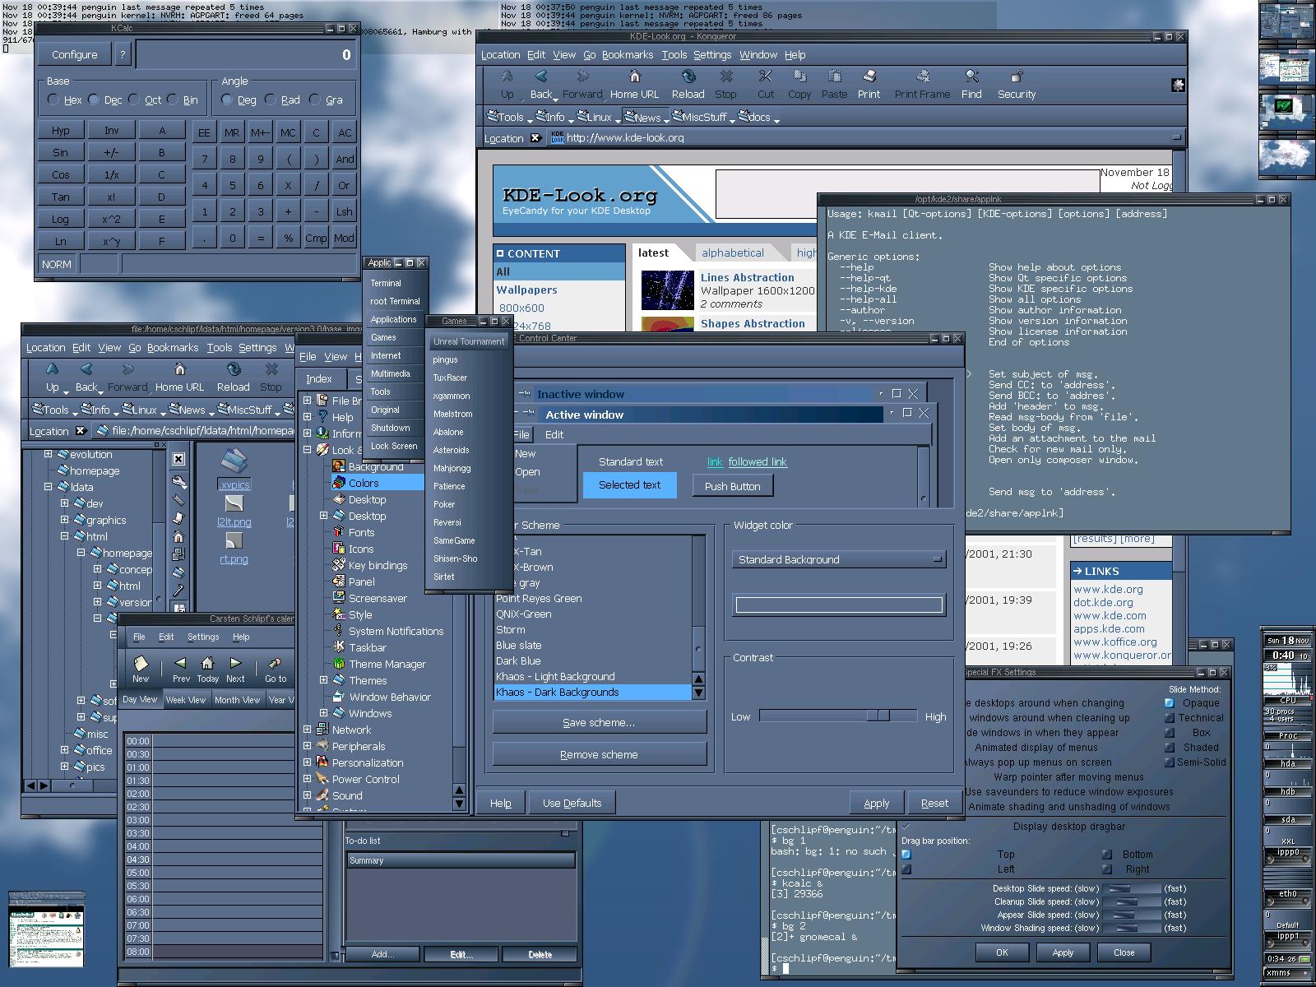Select Lock Screen in Applications menu
Image resolution: width=1316 pixels, height=987 pixels.
[394, 446]
